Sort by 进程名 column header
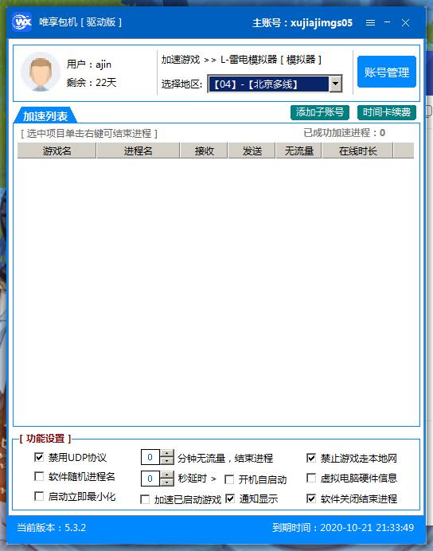The height and width of the screenshot is (551, 433). (x=138, y=150)
